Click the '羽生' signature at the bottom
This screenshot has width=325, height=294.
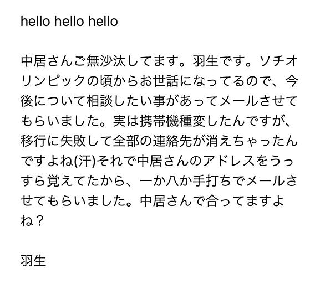click(x=33, y=261)
